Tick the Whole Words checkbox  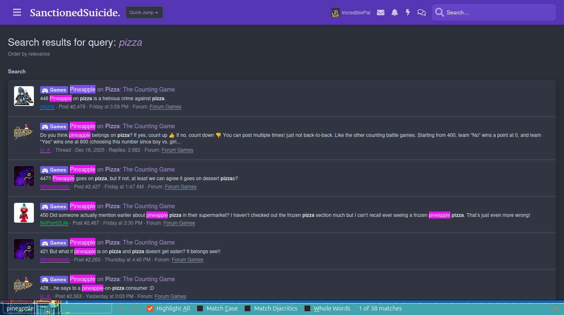pyautogui.click(x=307, y=308)
